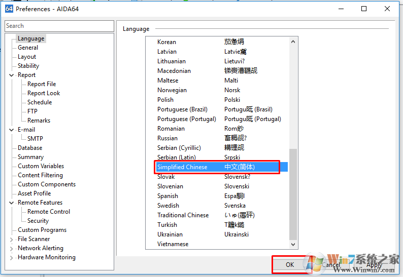Choose Slovenian in the language list
Screen dimensions: 403x277
(217, 186)
